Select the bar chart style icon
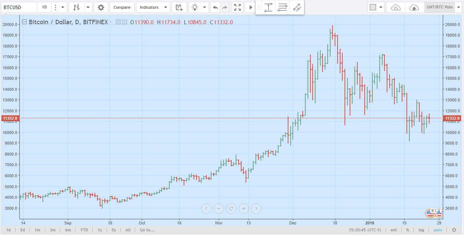The width and height of the screenshot is (464, 235). [x=76, y=7]
